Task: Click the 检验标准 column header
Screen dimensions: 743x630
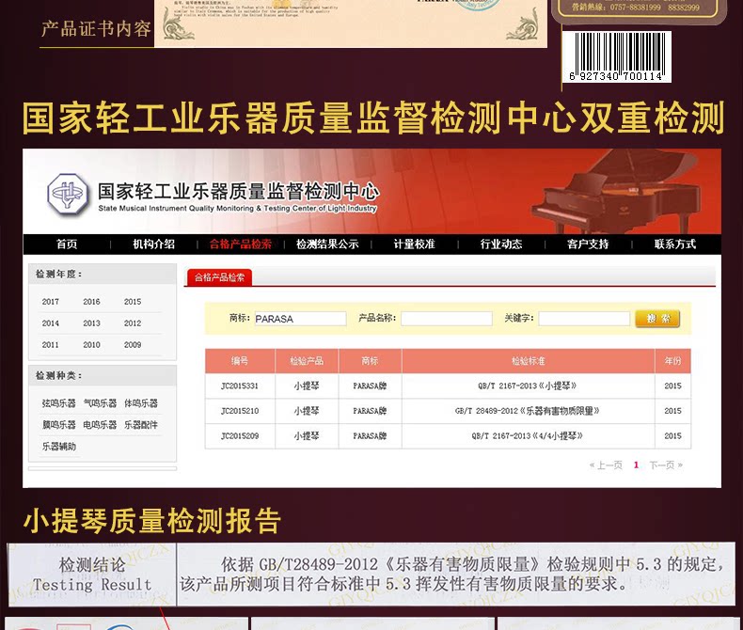Action: click(x=529, y=361)
